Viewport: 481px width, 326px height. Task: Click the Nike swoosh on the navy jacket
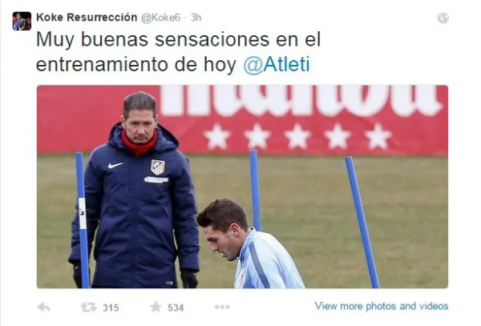tap(115, 166)
